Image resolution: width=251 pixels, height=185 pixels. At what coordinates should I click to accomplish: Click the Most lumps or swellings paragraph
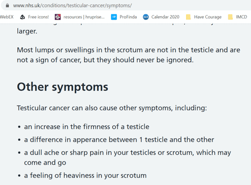(x=128, y=55)
